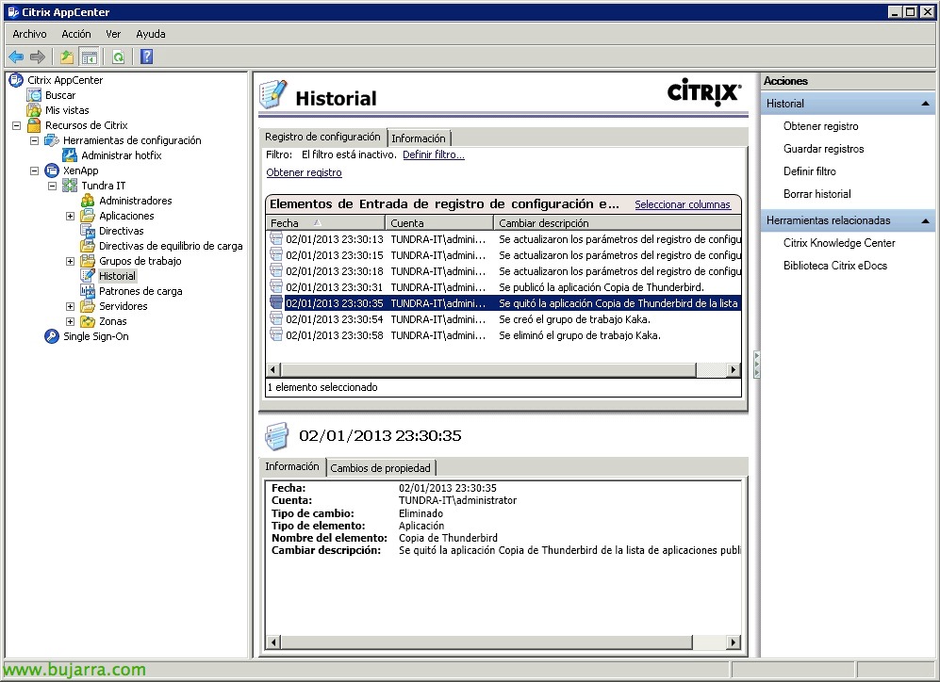940x682 pixels.
Task: Select the Administradores icon
Action: click(88, 201)
